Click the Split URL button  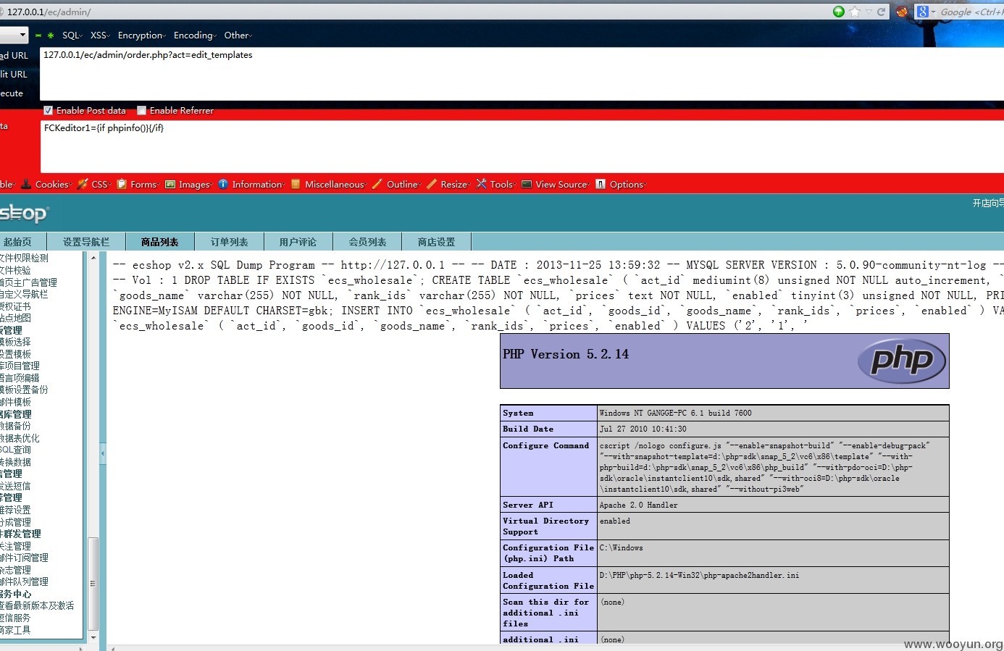click(14, 75)
